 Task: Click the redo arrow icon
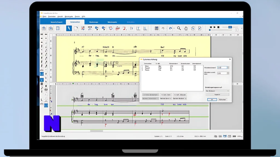pyautogui.click(x=171, y=28)
